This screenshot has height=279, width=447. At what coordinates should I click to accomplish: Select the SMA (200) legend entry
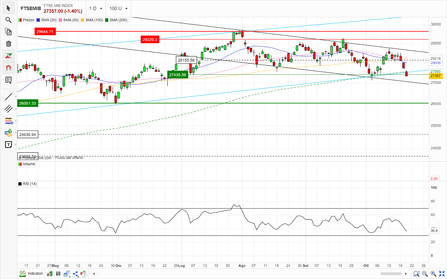pyautogui.click(x=116, y=20)
